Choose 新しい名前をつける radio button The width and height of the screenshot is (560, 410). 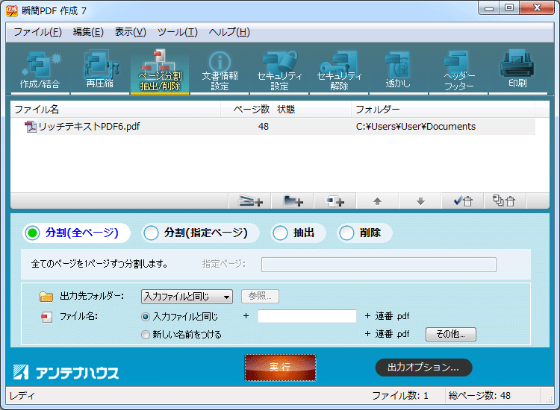(x=146, y=335)
